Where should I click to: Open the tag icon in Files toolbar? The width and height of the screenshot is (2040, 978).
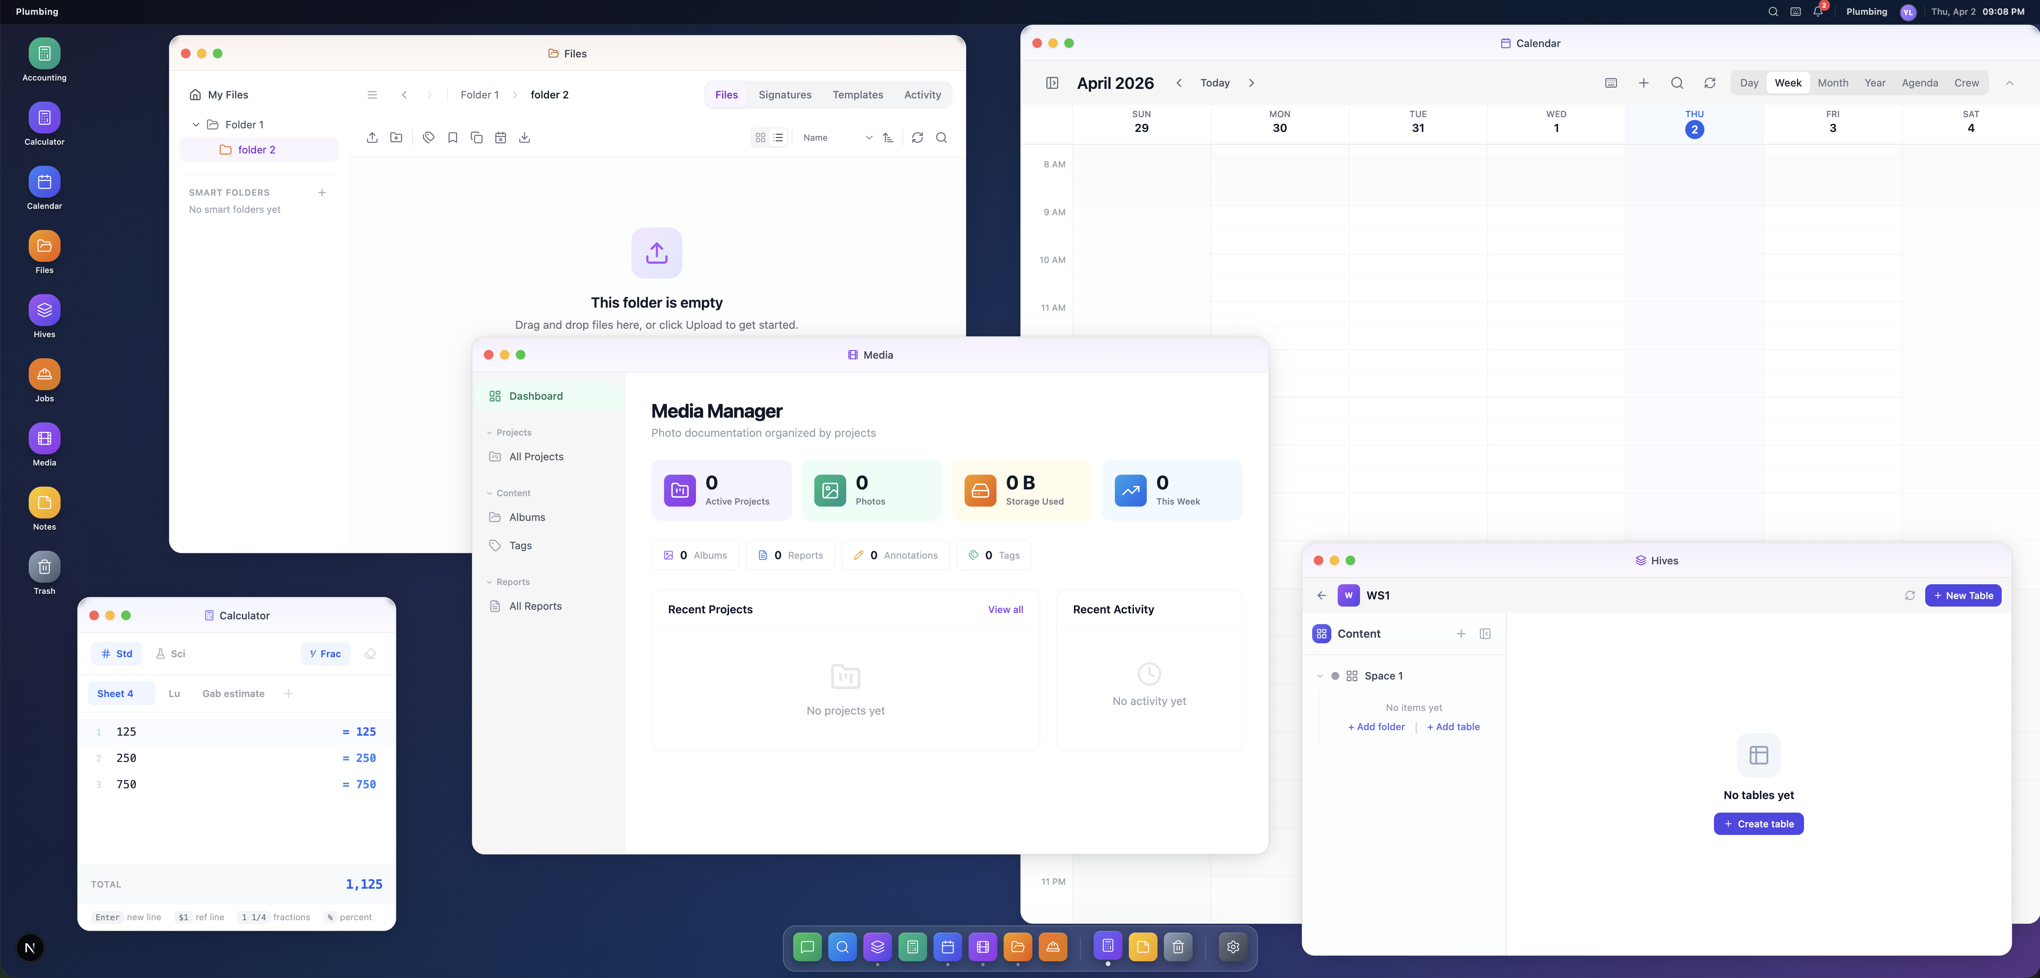pyautogui.click(x=428, y=137)
